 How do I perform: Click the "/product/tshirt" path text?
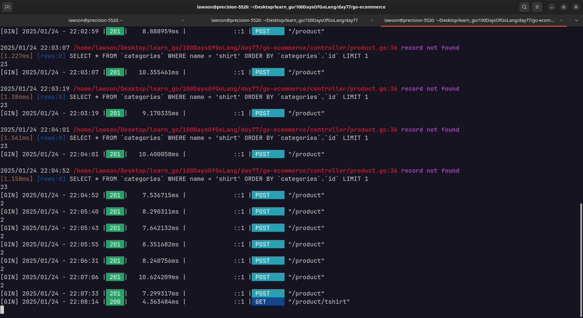[319, 301]
